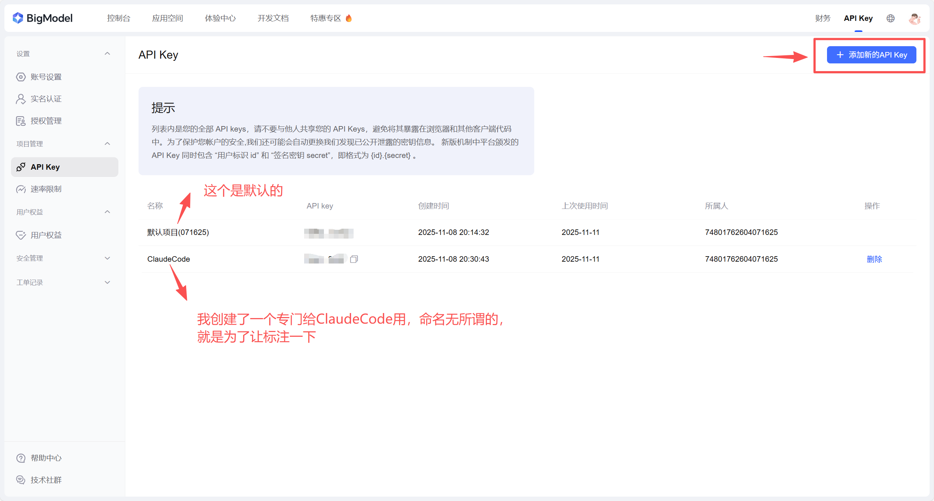Click the API Key page title
934x501 pixels.
pos(158,55)
